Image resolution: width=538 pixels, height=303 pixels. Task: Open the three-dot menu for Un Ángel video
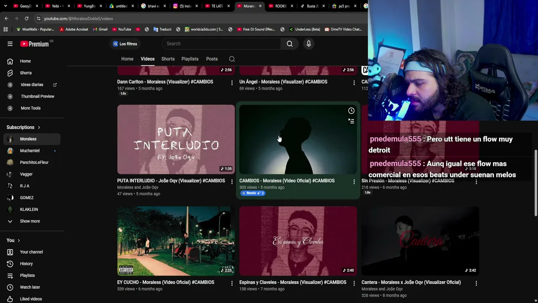354,83
